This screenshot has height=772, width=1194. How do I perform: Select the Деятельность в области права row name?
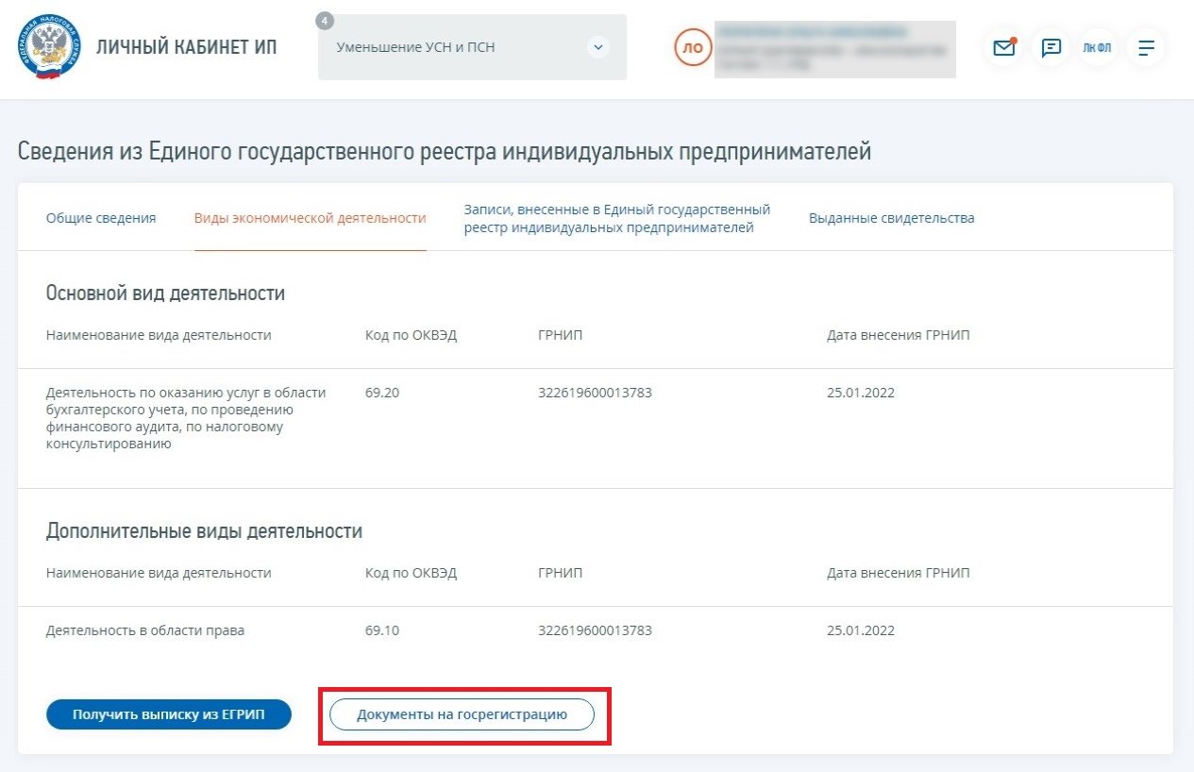click(145, 630)
